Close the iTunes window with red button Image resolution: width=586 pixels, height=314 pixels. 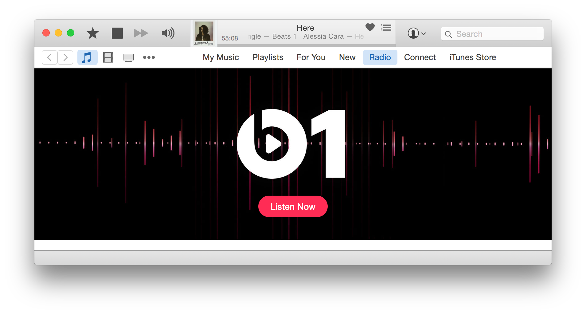tap(46, 33)
